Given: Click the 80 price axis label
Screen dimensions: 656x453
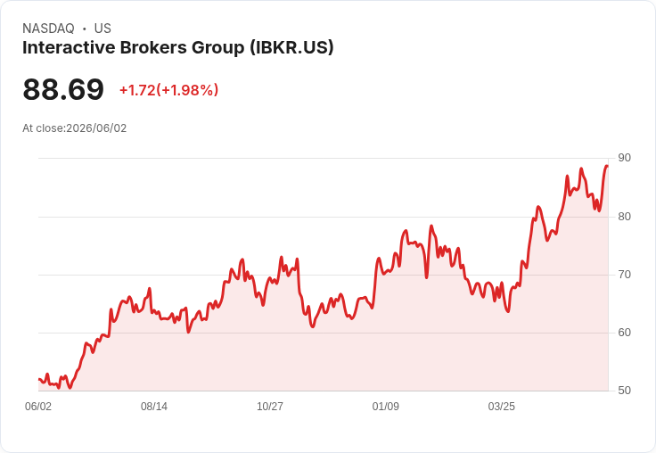Looking at the screenshot, I should pos(624,217).
